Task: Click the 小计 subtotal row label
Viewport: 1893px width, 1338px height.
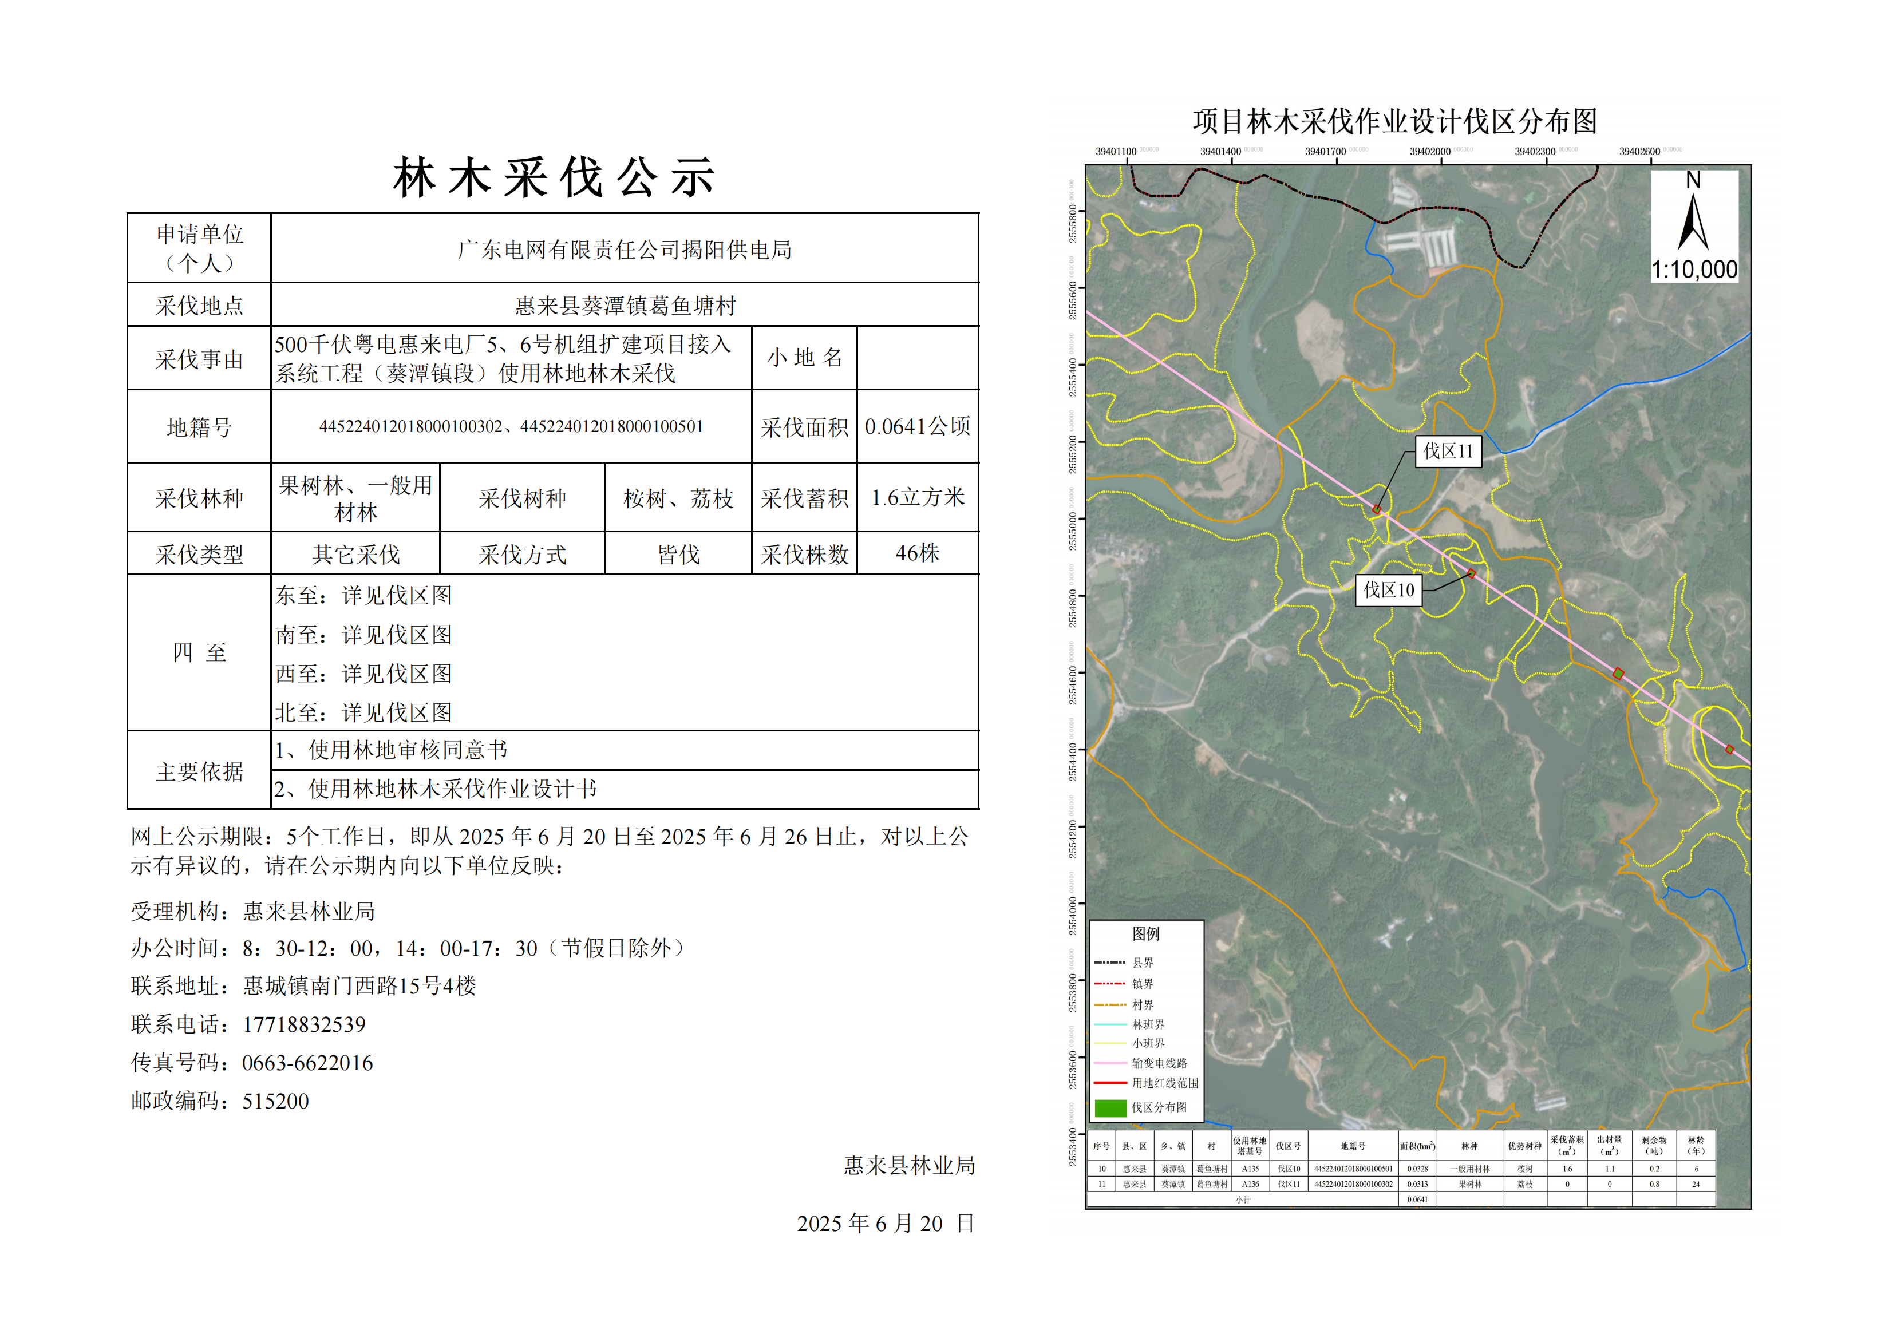Action: point(1243,1200)
